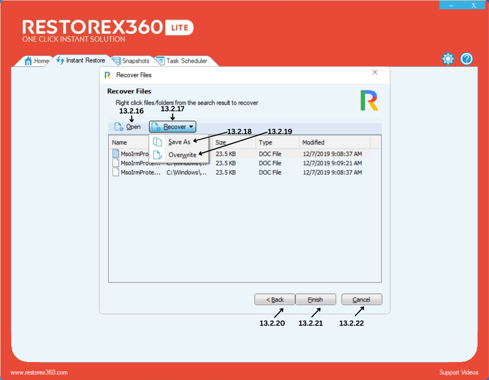Click the Snapshots tab icon
The height and width of the screenshot is (380, 489).
click(116, 61)
